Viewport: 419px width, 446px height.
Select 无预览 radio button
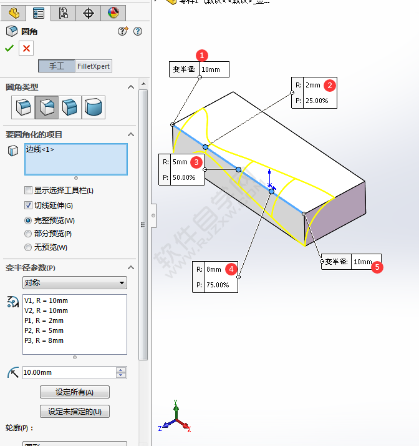pos(28,247)
